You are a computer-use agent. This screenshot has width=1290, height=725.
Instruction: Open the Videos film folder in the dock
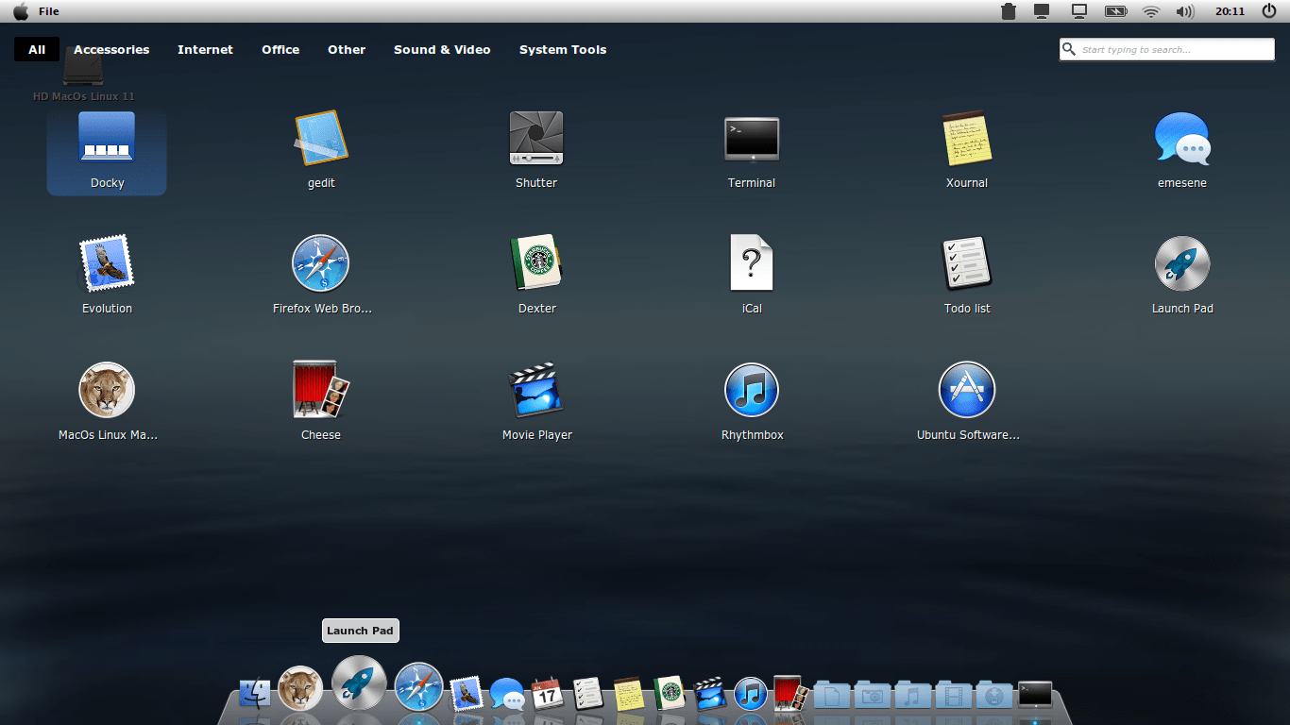[x=953, y=696]
